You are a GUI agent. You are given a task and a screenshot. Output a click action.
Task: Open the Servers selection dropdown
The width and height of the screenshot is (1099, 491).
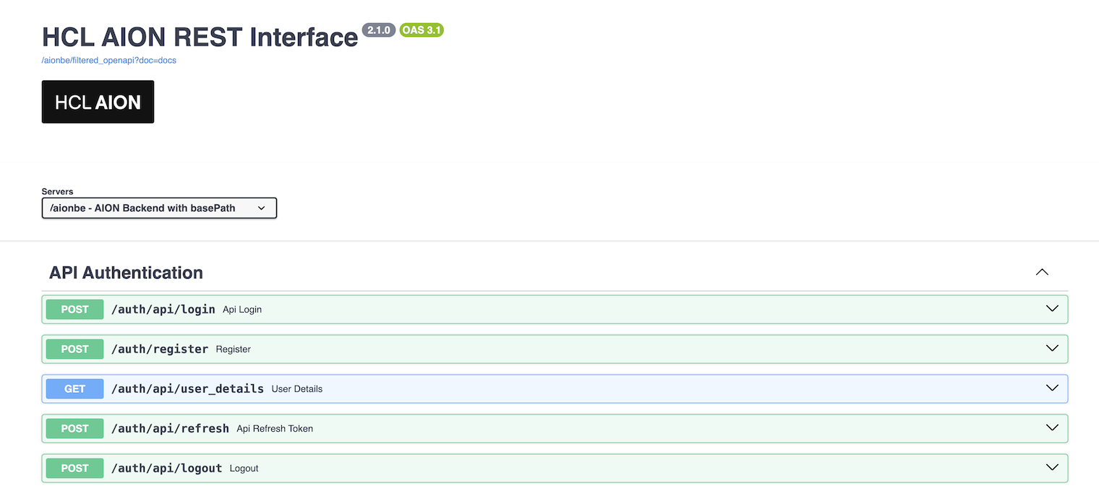click(159, 208)
